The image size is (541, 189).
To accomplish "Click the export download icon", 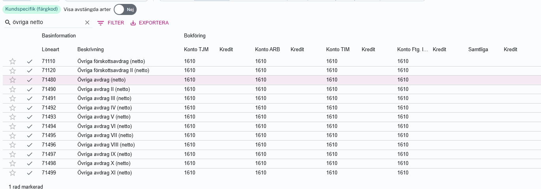I will click(x=133, y=23).
